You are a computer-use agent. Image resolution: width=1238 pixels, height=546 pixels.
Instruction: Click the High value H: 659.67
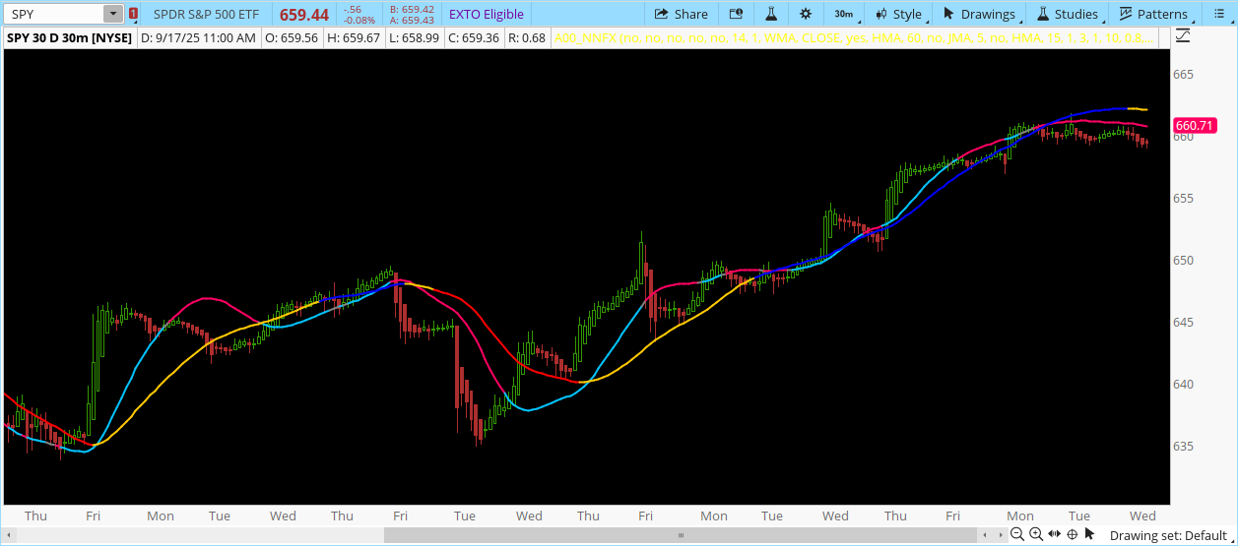click(x=354, y=37)
